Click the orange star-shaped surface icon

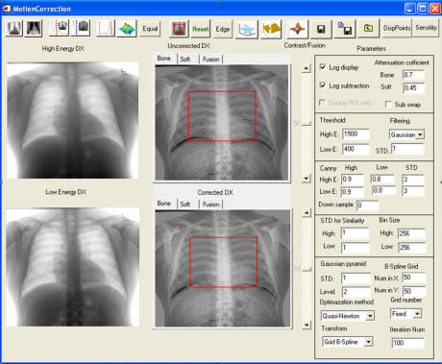[x=298, y=29]
